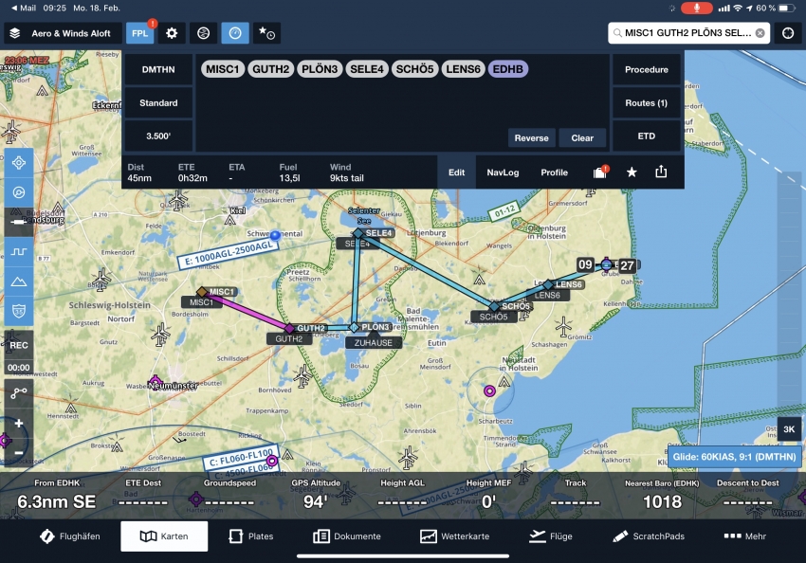Viewport: 806px width, 563px height.
Task: Tap the globe icon in top toolbar
Action: click(204, 33)
